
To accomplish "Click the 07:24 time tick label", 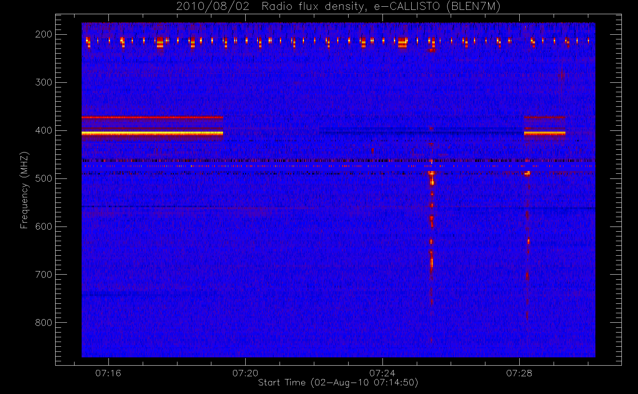I will pos(382,373).
